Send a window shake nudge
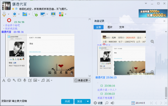The width and height of the screenshot is (168, 106). [x=19, y=80]
